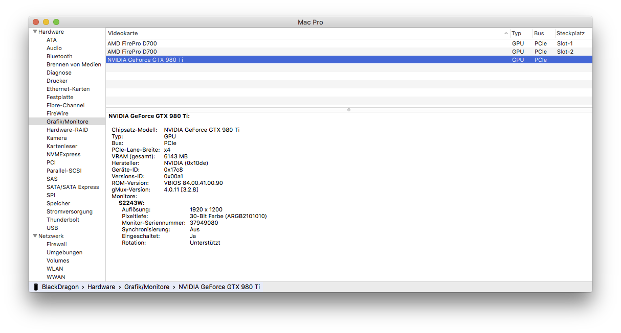This screenshot has width=621, height=333.
Task: Show the Speicher section
Action: pos(58,203)
